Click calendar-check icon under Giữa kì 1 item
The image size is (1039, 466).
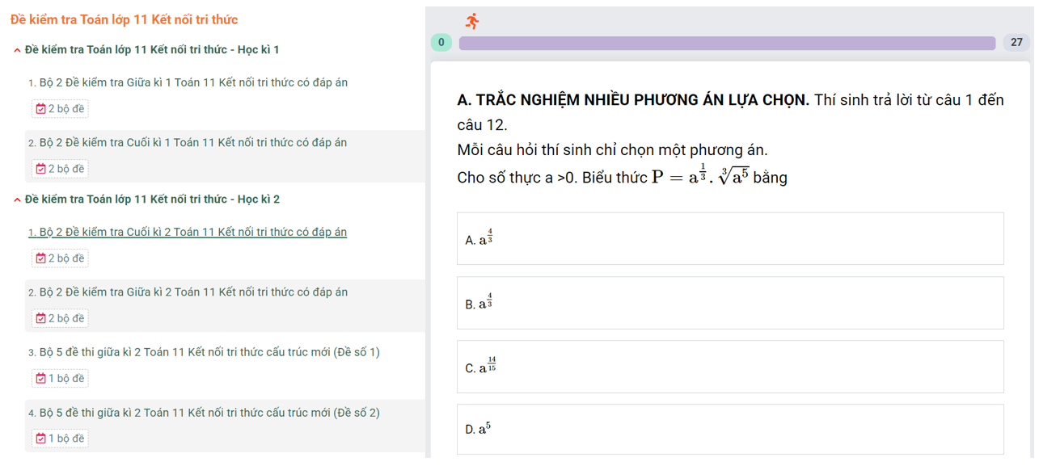(40, 109)
